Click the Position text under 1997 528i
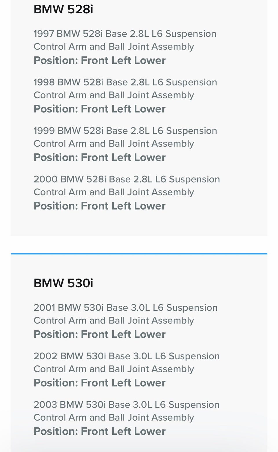 [x=99, y=61]
